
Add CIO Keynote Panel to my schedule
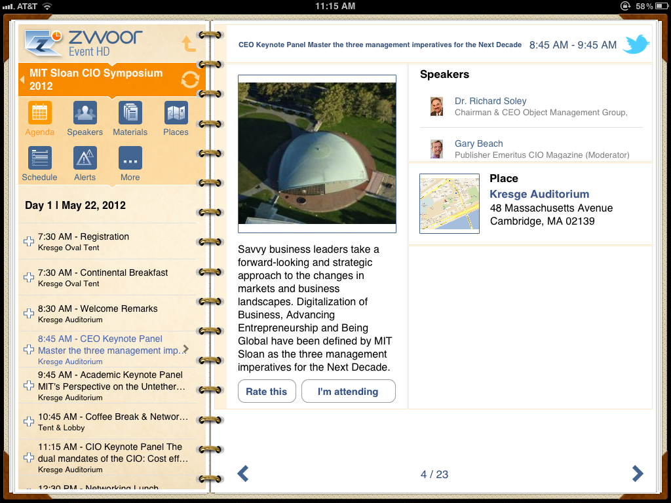click(x=29, y=458)
